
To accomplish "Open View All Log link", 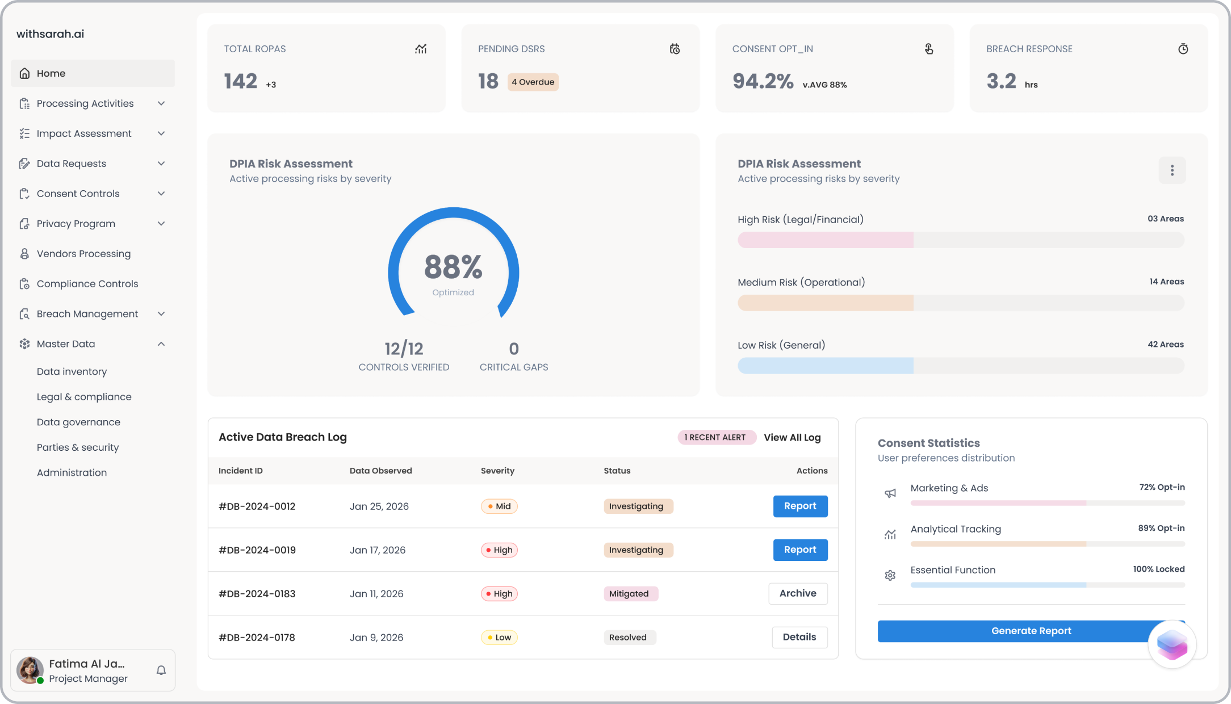I will point(792,437).
